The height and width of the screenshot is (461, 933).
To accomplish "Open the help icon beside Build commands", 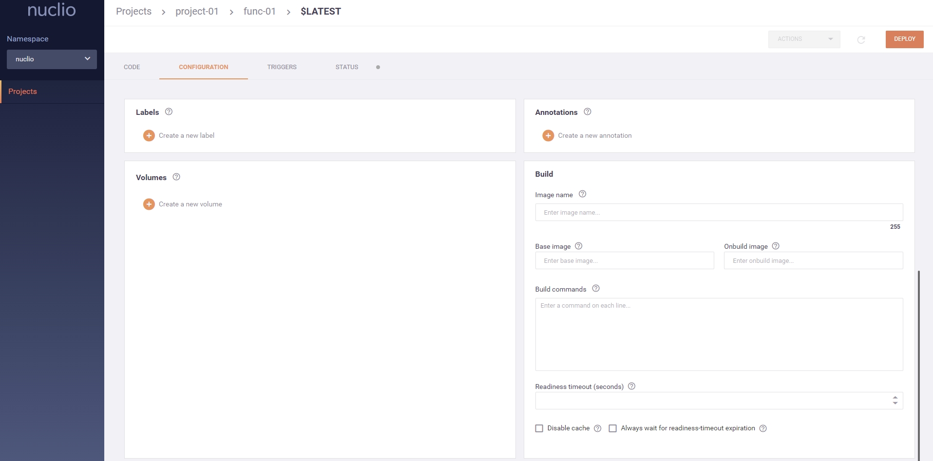I will pos(596,289).
